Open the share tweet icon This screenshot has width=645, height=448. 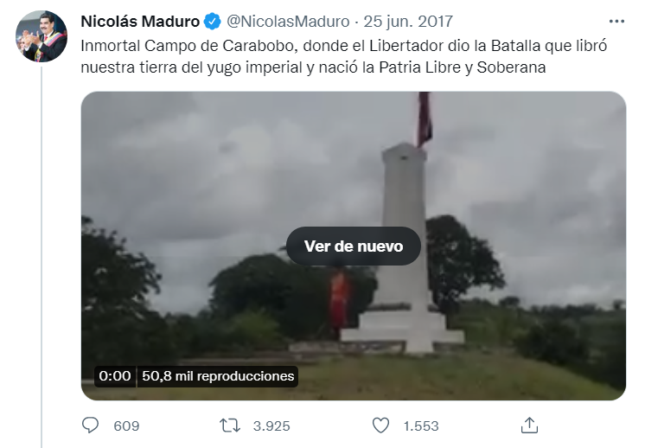pos(529,426)
